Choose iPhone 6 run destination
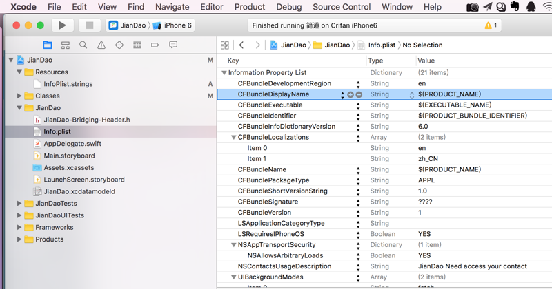This screenshot has height=289, width=552. (173, 25)
